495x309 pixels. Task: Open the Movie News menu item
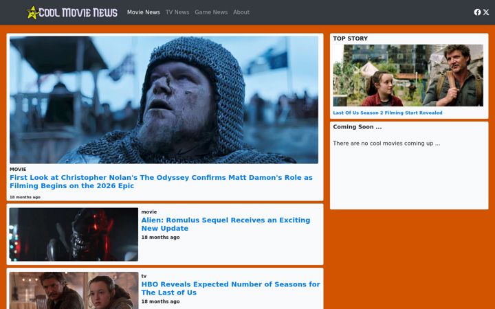(143, 12)
